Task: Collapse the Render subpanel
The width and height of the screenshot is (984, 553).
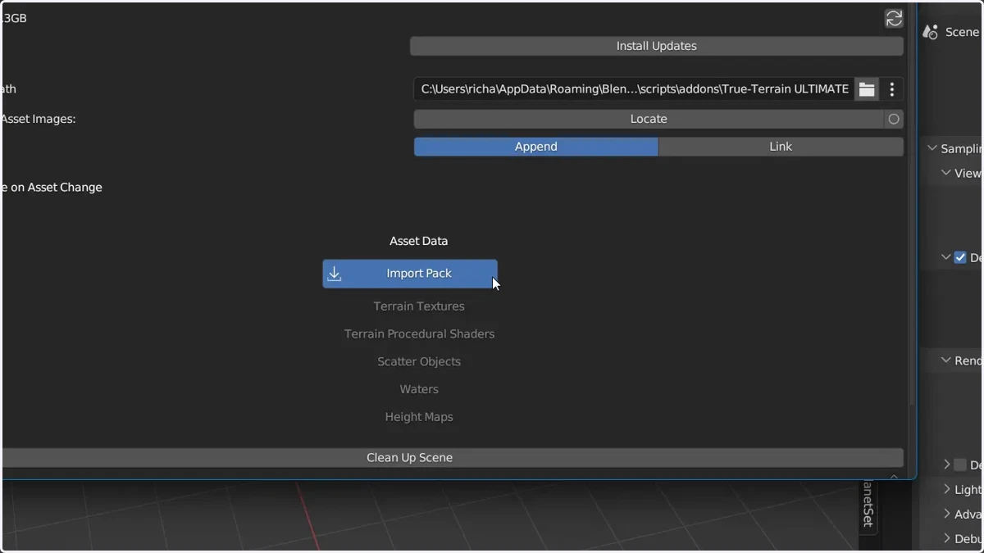Action: [x=945, y=360]
